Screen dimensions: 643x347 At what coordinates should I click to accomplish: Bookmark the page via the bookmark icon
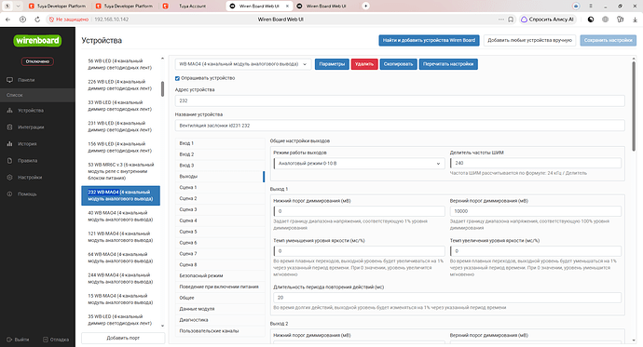tap(511, 20)
